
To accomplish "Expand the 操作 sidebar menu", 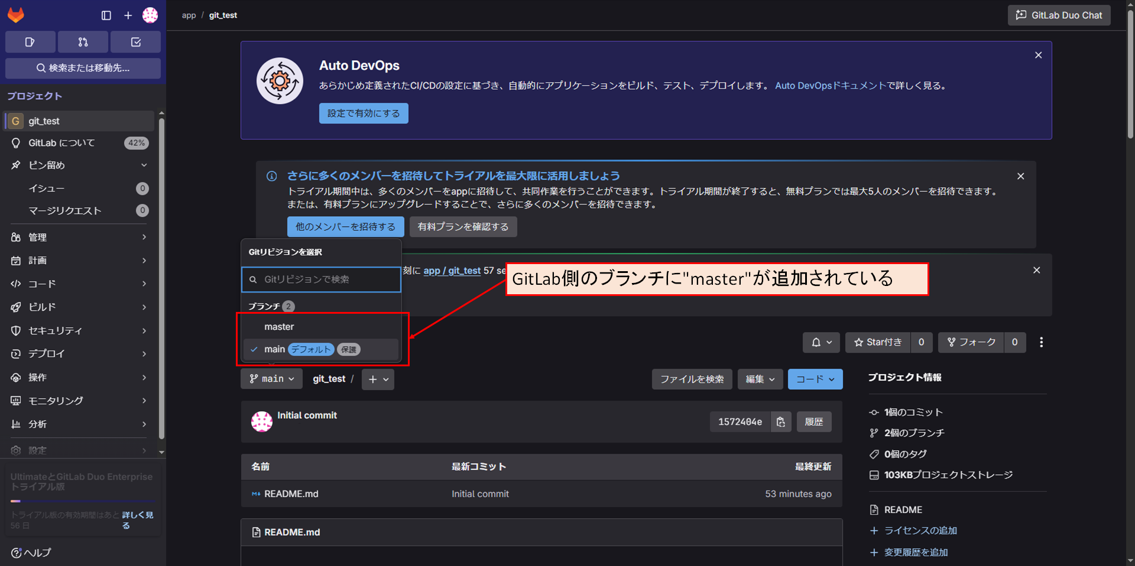I will (x=79, y=378).
